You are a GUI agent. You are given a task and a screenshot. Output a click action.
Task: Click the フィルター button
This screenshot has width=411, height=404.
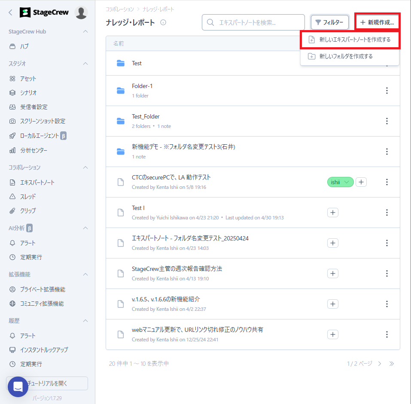329,22
